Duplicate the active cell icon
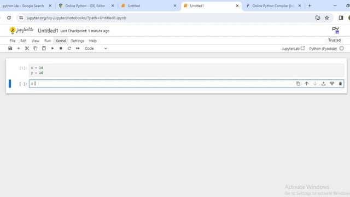This screenshot has height=197, width=350. 298,84
